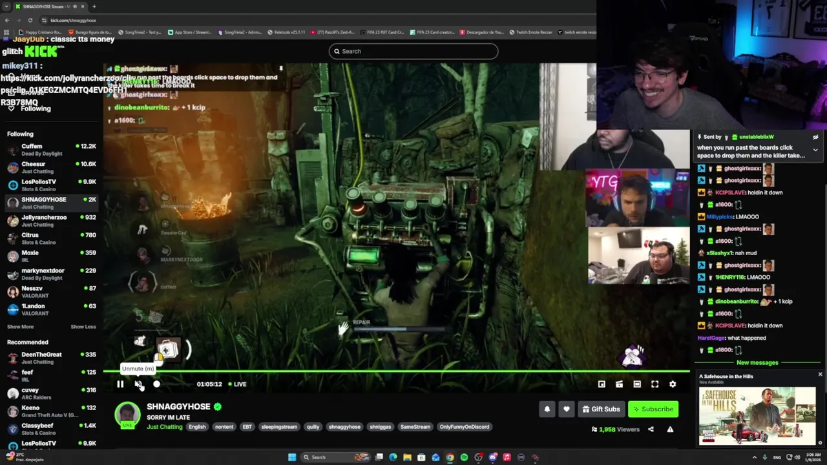Open marlynextdoor channel in sidebar
Screen dimensions: 827x465
[x=52, y=274]
